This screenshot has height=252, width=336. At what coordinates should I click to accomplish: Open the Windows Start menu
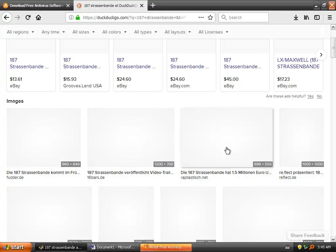pos(16,247)
